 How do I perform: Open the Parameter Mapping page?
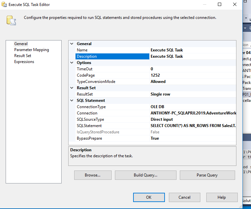point(31,50)
